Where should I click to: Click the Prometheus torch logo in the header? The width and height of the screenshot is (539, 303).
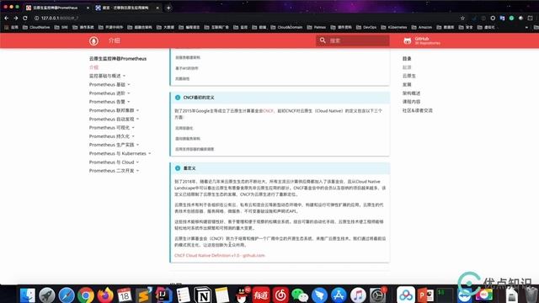coord(93,41)
